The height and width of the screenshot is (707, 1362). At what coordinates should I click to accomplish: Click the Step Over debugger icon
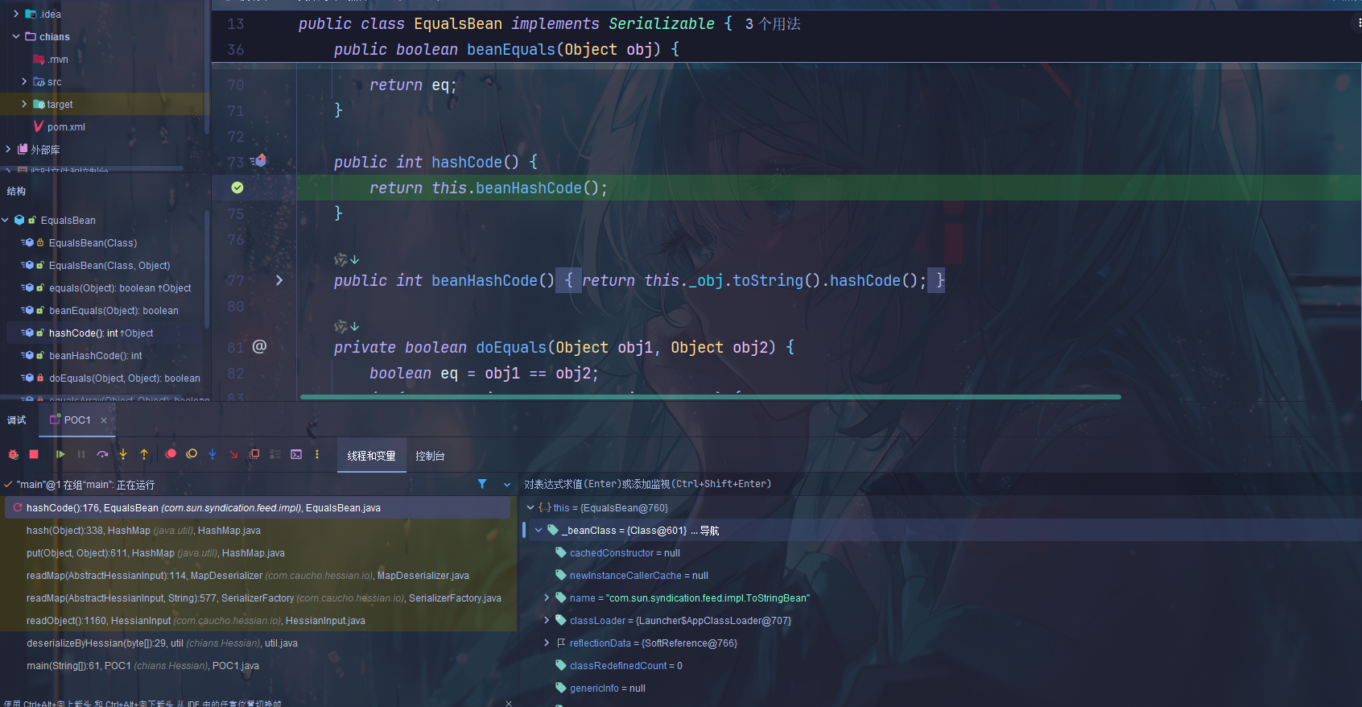click(102, 455)
